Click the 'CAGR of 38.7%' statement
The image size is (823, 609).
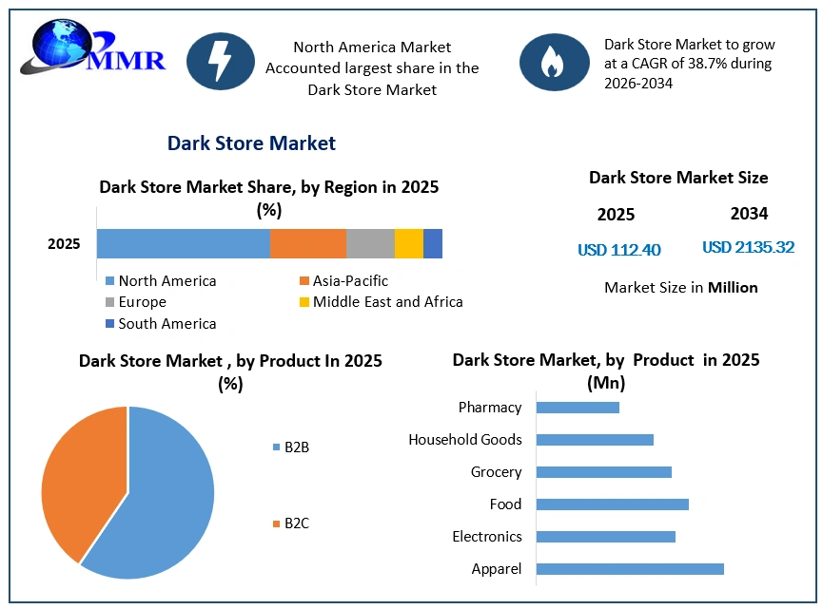[x=690, y=64]
